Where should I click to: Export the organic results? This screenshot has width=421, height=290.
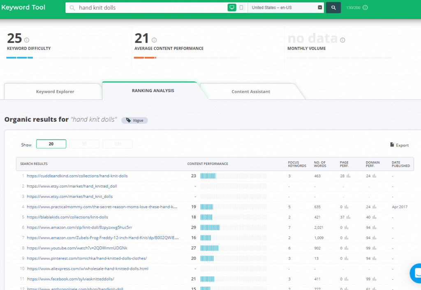coord(399,145)
